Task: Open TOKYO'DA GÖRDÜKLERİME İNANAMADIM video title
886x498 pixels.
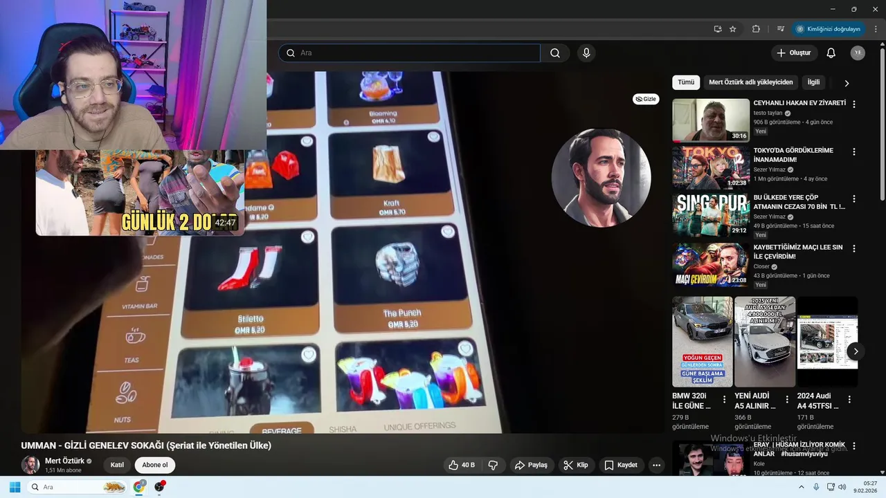Action: (793, 155)
